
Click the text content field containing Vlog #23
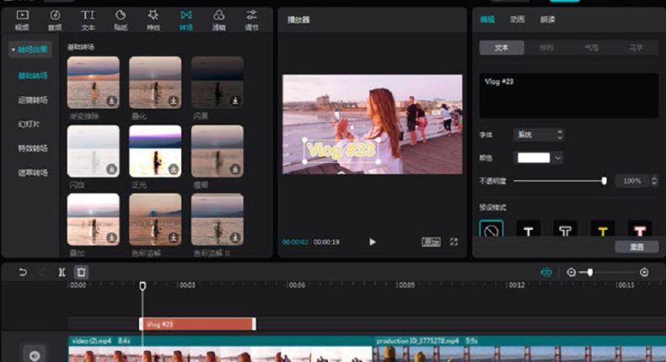(x=569, y=95)
